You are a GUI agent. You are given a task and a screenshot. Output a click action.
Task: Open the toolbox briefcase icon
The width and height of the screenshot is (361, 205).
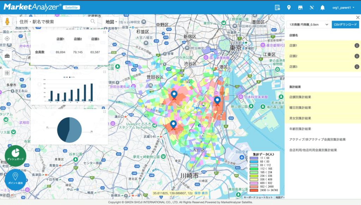tap(7, 56)
